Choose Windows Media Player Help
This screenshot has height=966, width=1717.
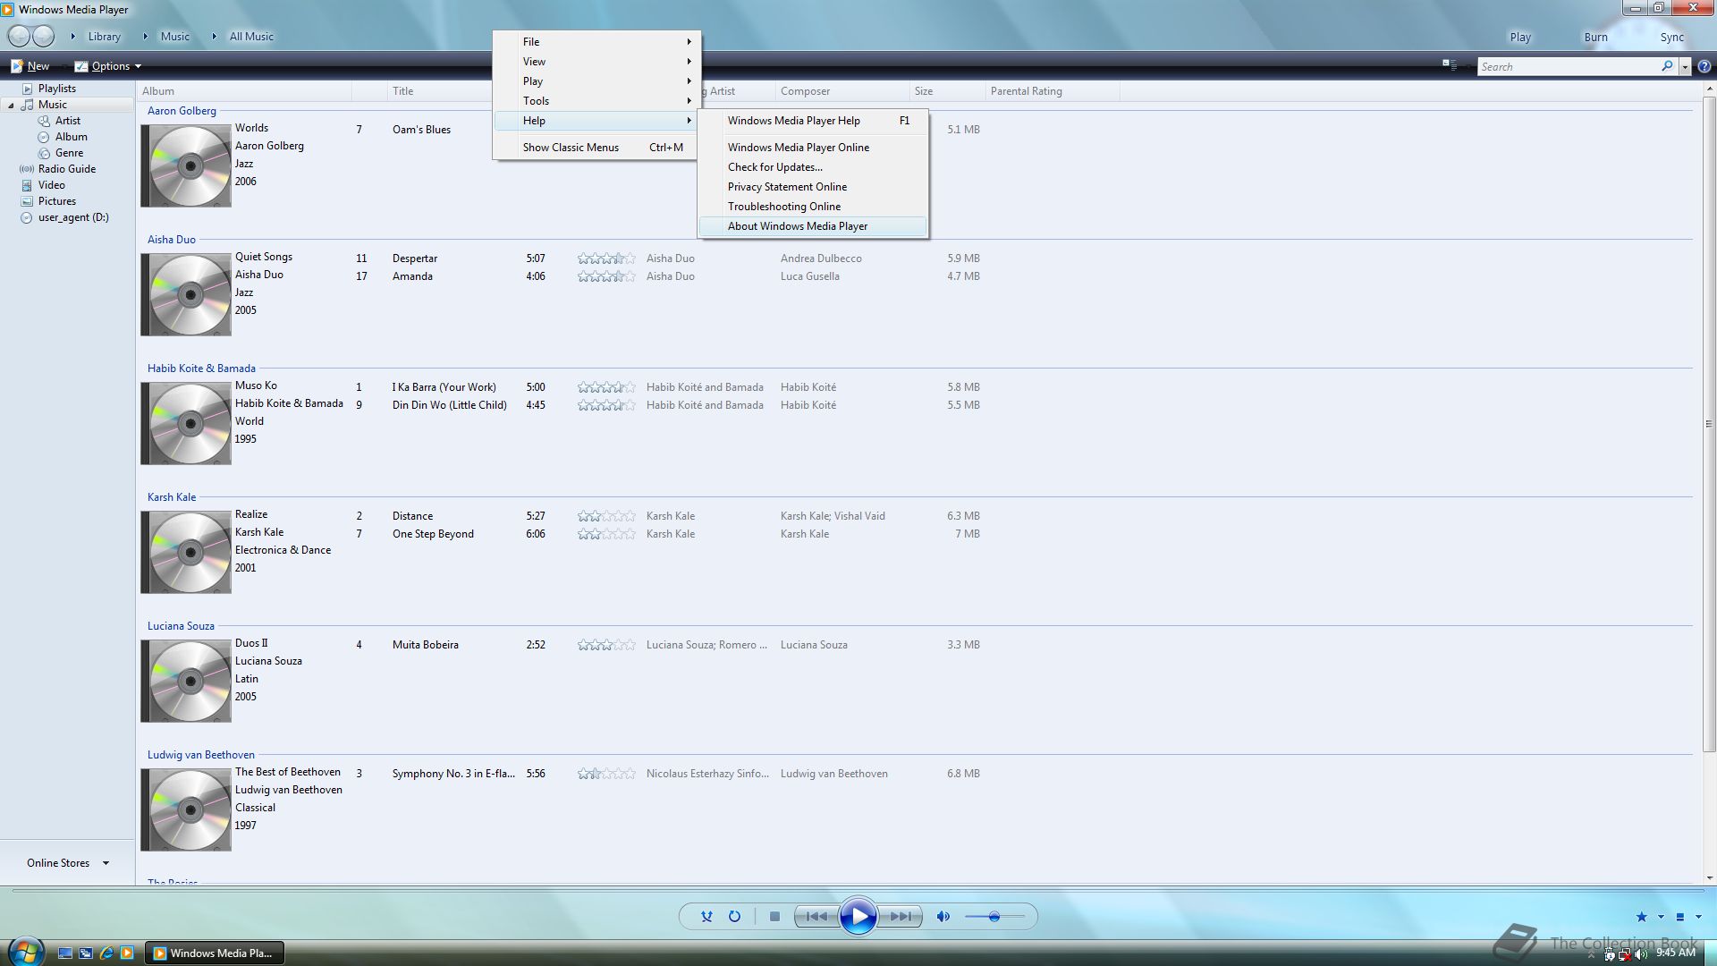(813, 121)
